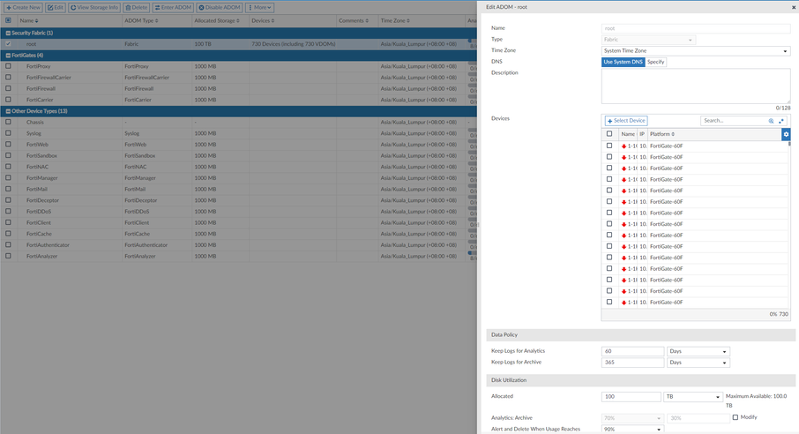
Task: Click the FortiClient ADOM name
Action: 39,223
